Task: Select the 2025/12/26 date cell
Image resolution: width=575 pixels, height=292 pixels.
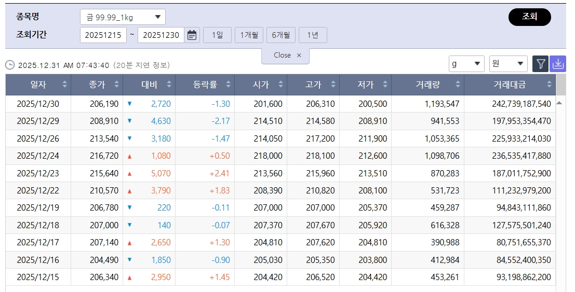Action: coord(38,138)
